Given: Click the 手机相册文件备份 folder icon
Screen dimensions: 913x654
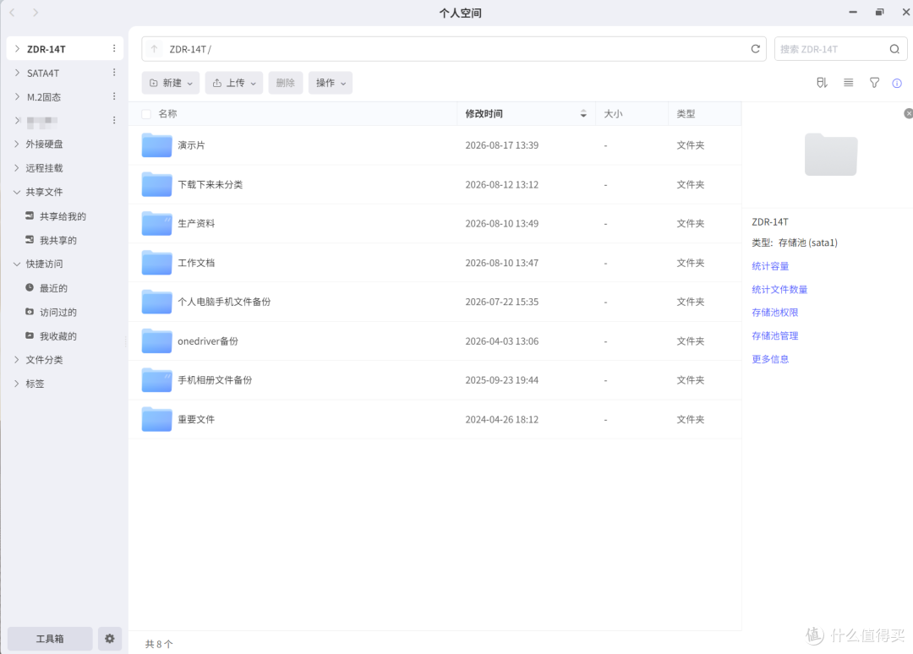Looking at the screenshot, I should (156, 380).
